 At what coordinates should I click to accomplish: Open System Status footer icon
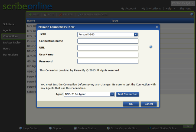[75, 128]
